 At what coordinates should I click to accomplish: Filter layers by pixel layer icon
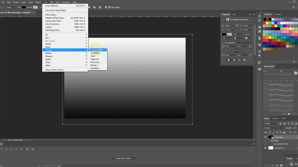[x=280, y=124]
